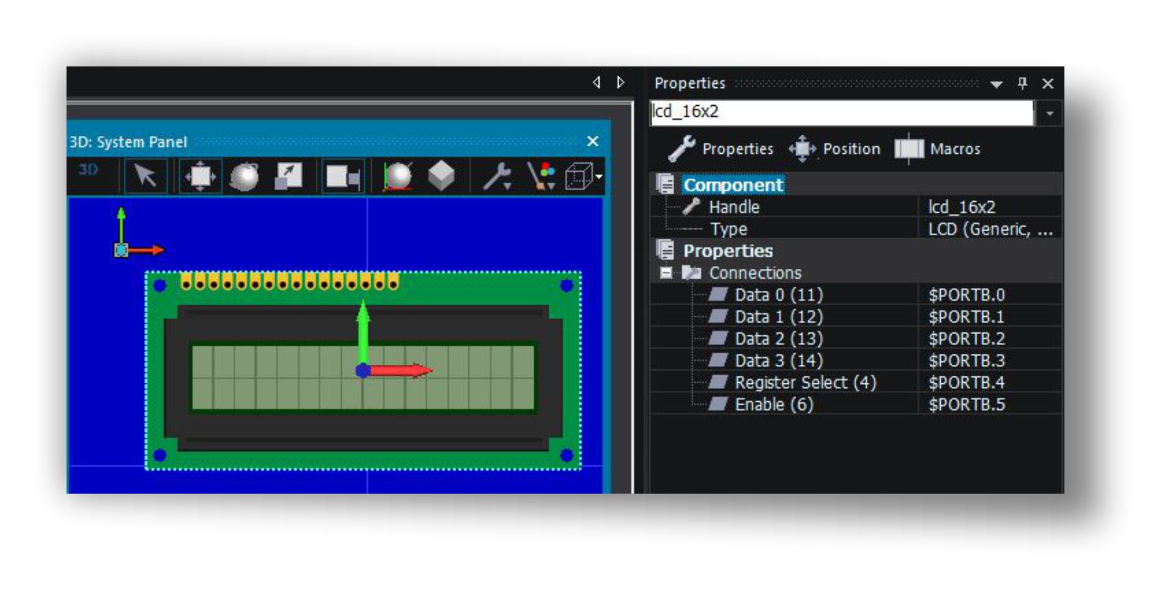1166x590 pixels.
Task: Click the green Y-axis arrow on the LCD
Action: 363,332
